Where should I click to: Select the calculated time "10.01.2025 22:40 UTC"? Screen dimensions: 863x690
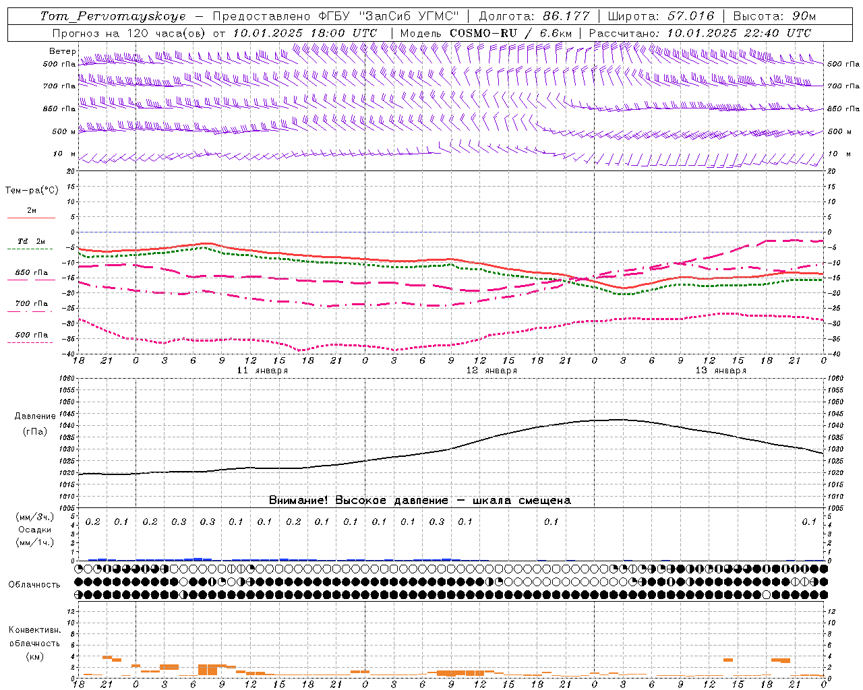click(x=739, y=33)
